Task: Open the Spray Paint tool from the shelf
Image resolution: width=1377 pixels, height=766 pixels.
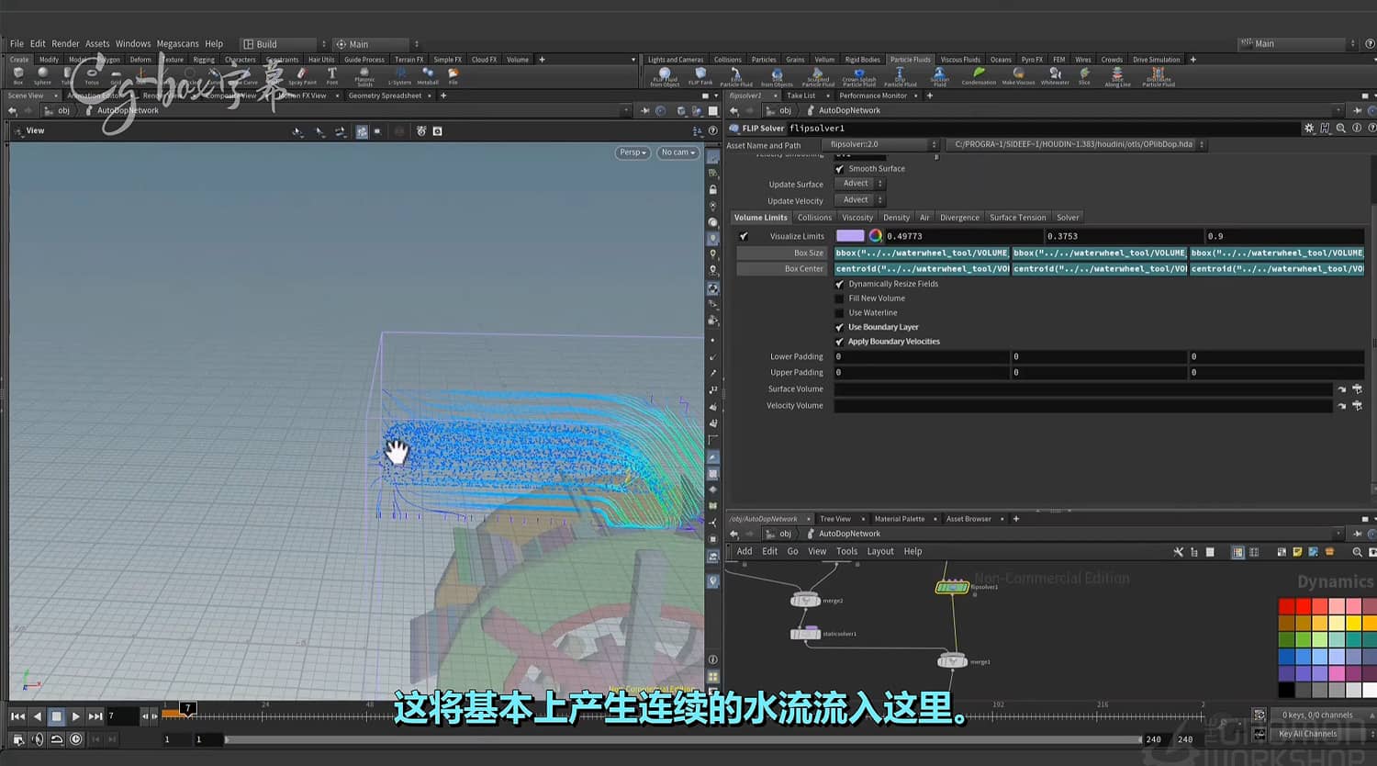Action: pyautogui.click(x=301, y=74)
